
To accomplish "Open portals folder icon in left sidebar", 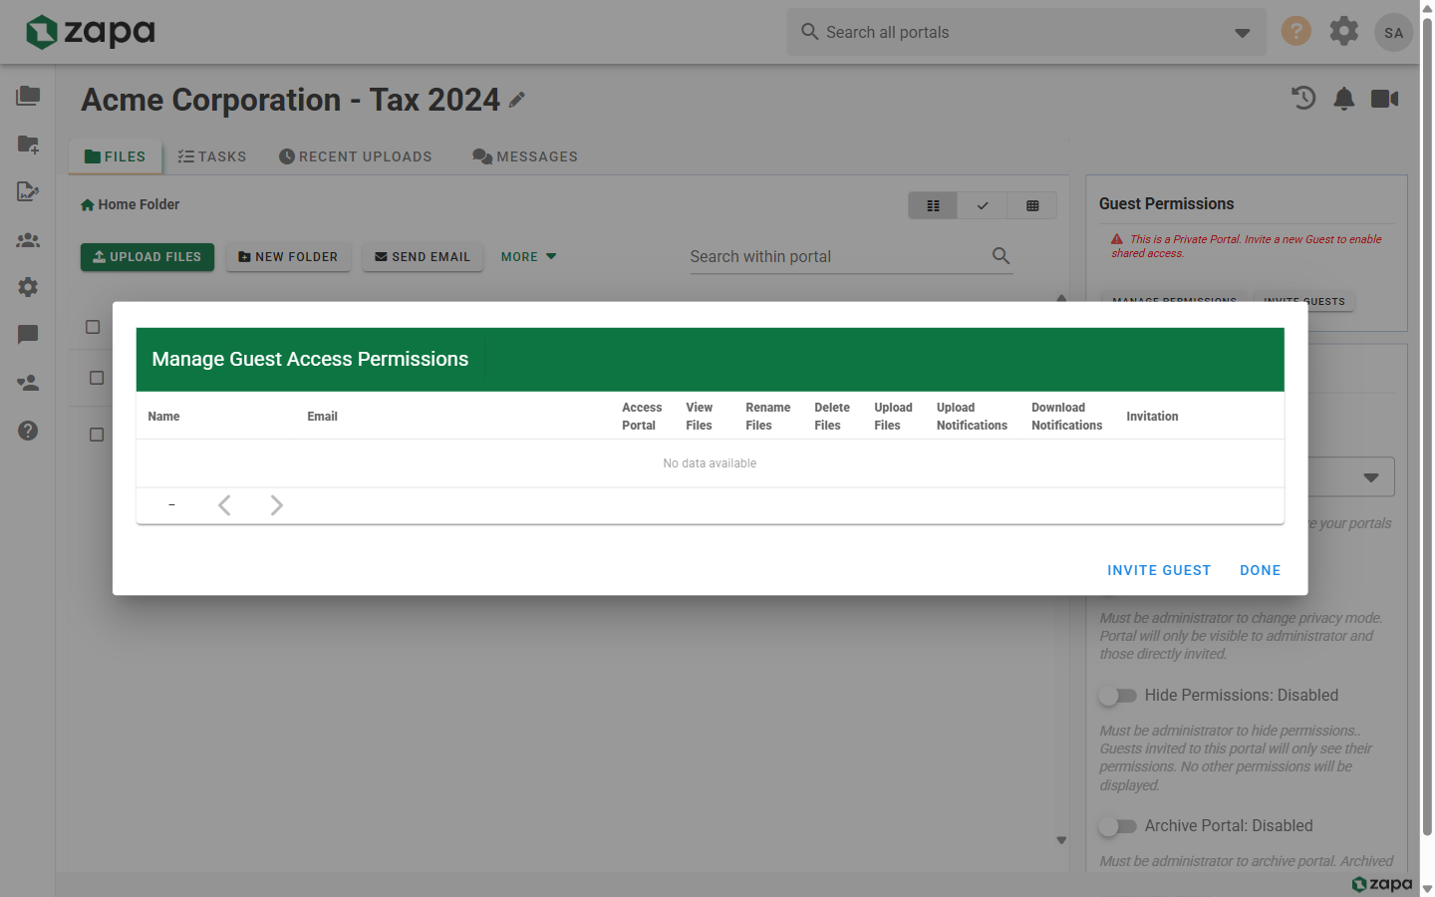I will [28, 96].
